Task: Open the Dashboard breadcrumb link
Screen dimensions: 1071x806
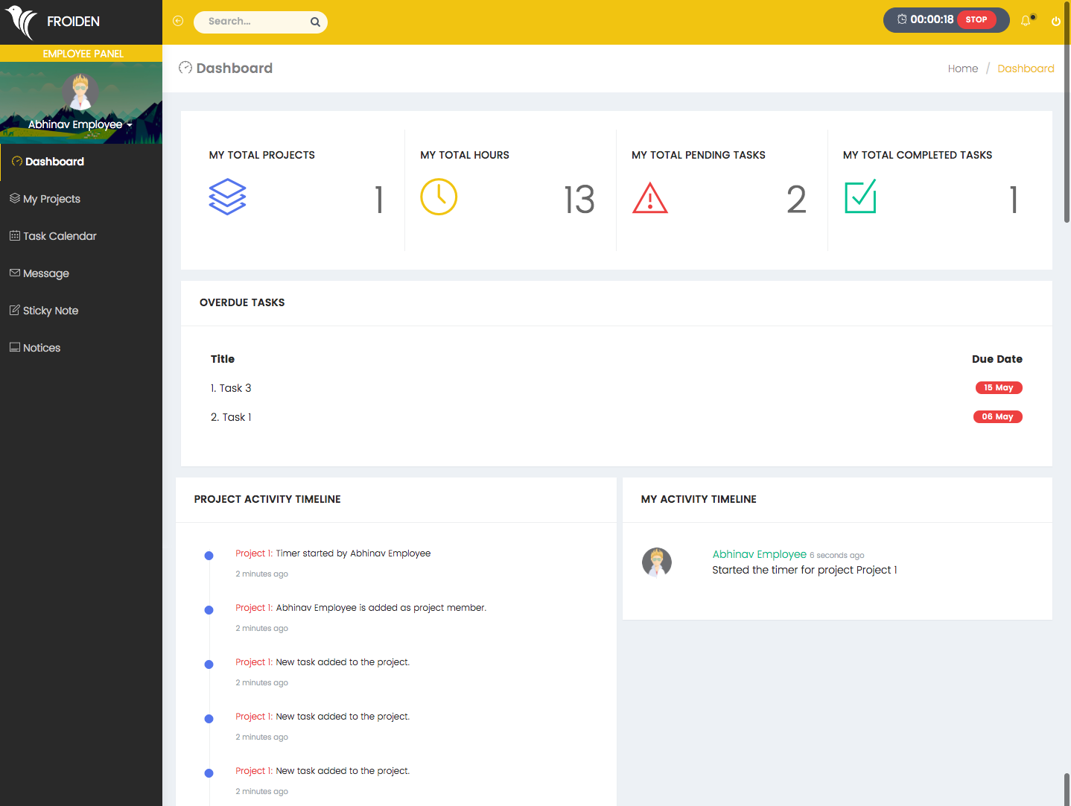Action: 1026,68
